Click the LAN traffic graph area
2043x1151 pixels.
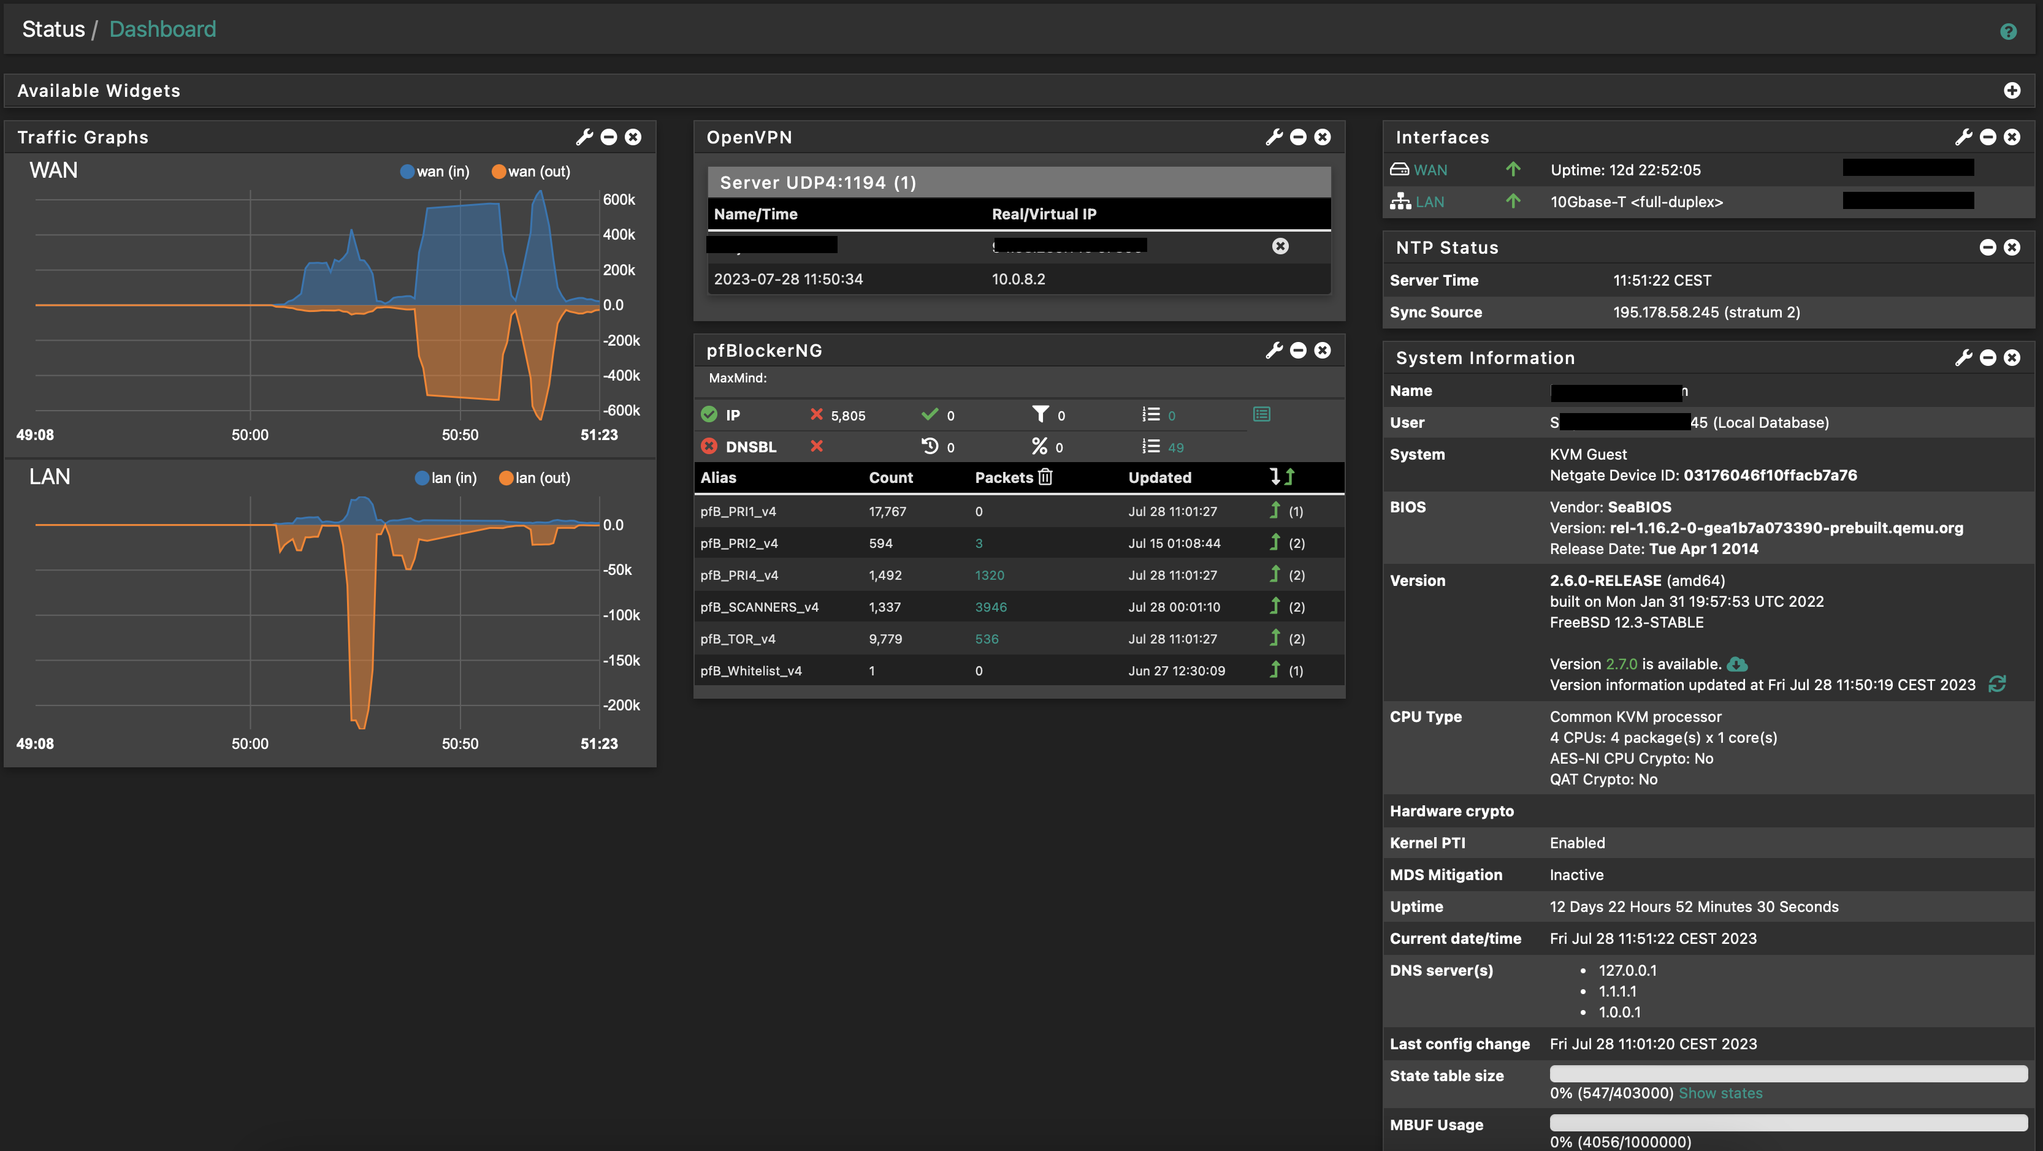(317, 613)
